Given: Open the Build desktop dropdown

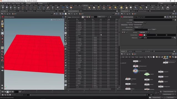Looking at the screenshot, I should [31, 3].
